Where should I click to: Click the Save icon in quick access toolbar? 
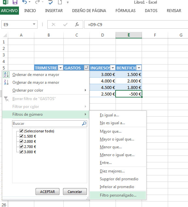click(15, 2)
